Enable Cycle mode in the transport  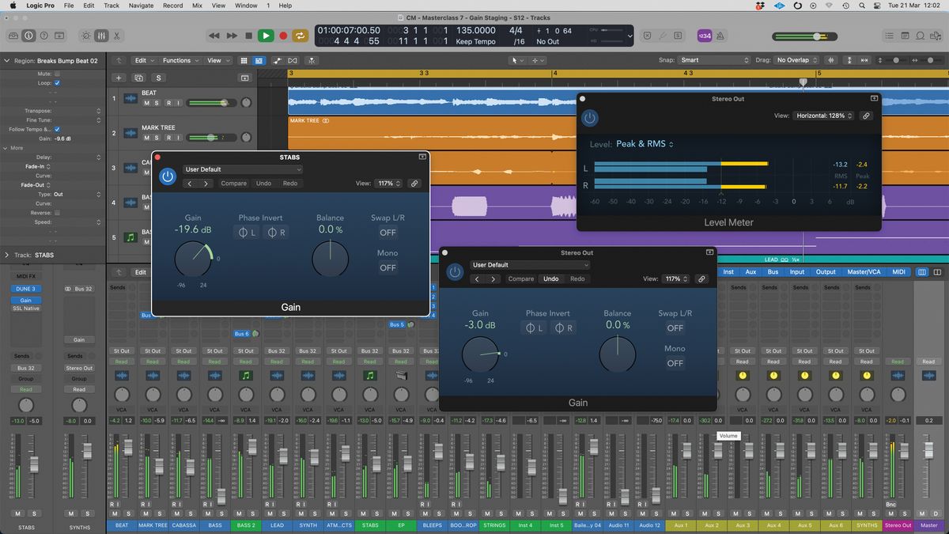pyautogui.click(x=301, y=36)
